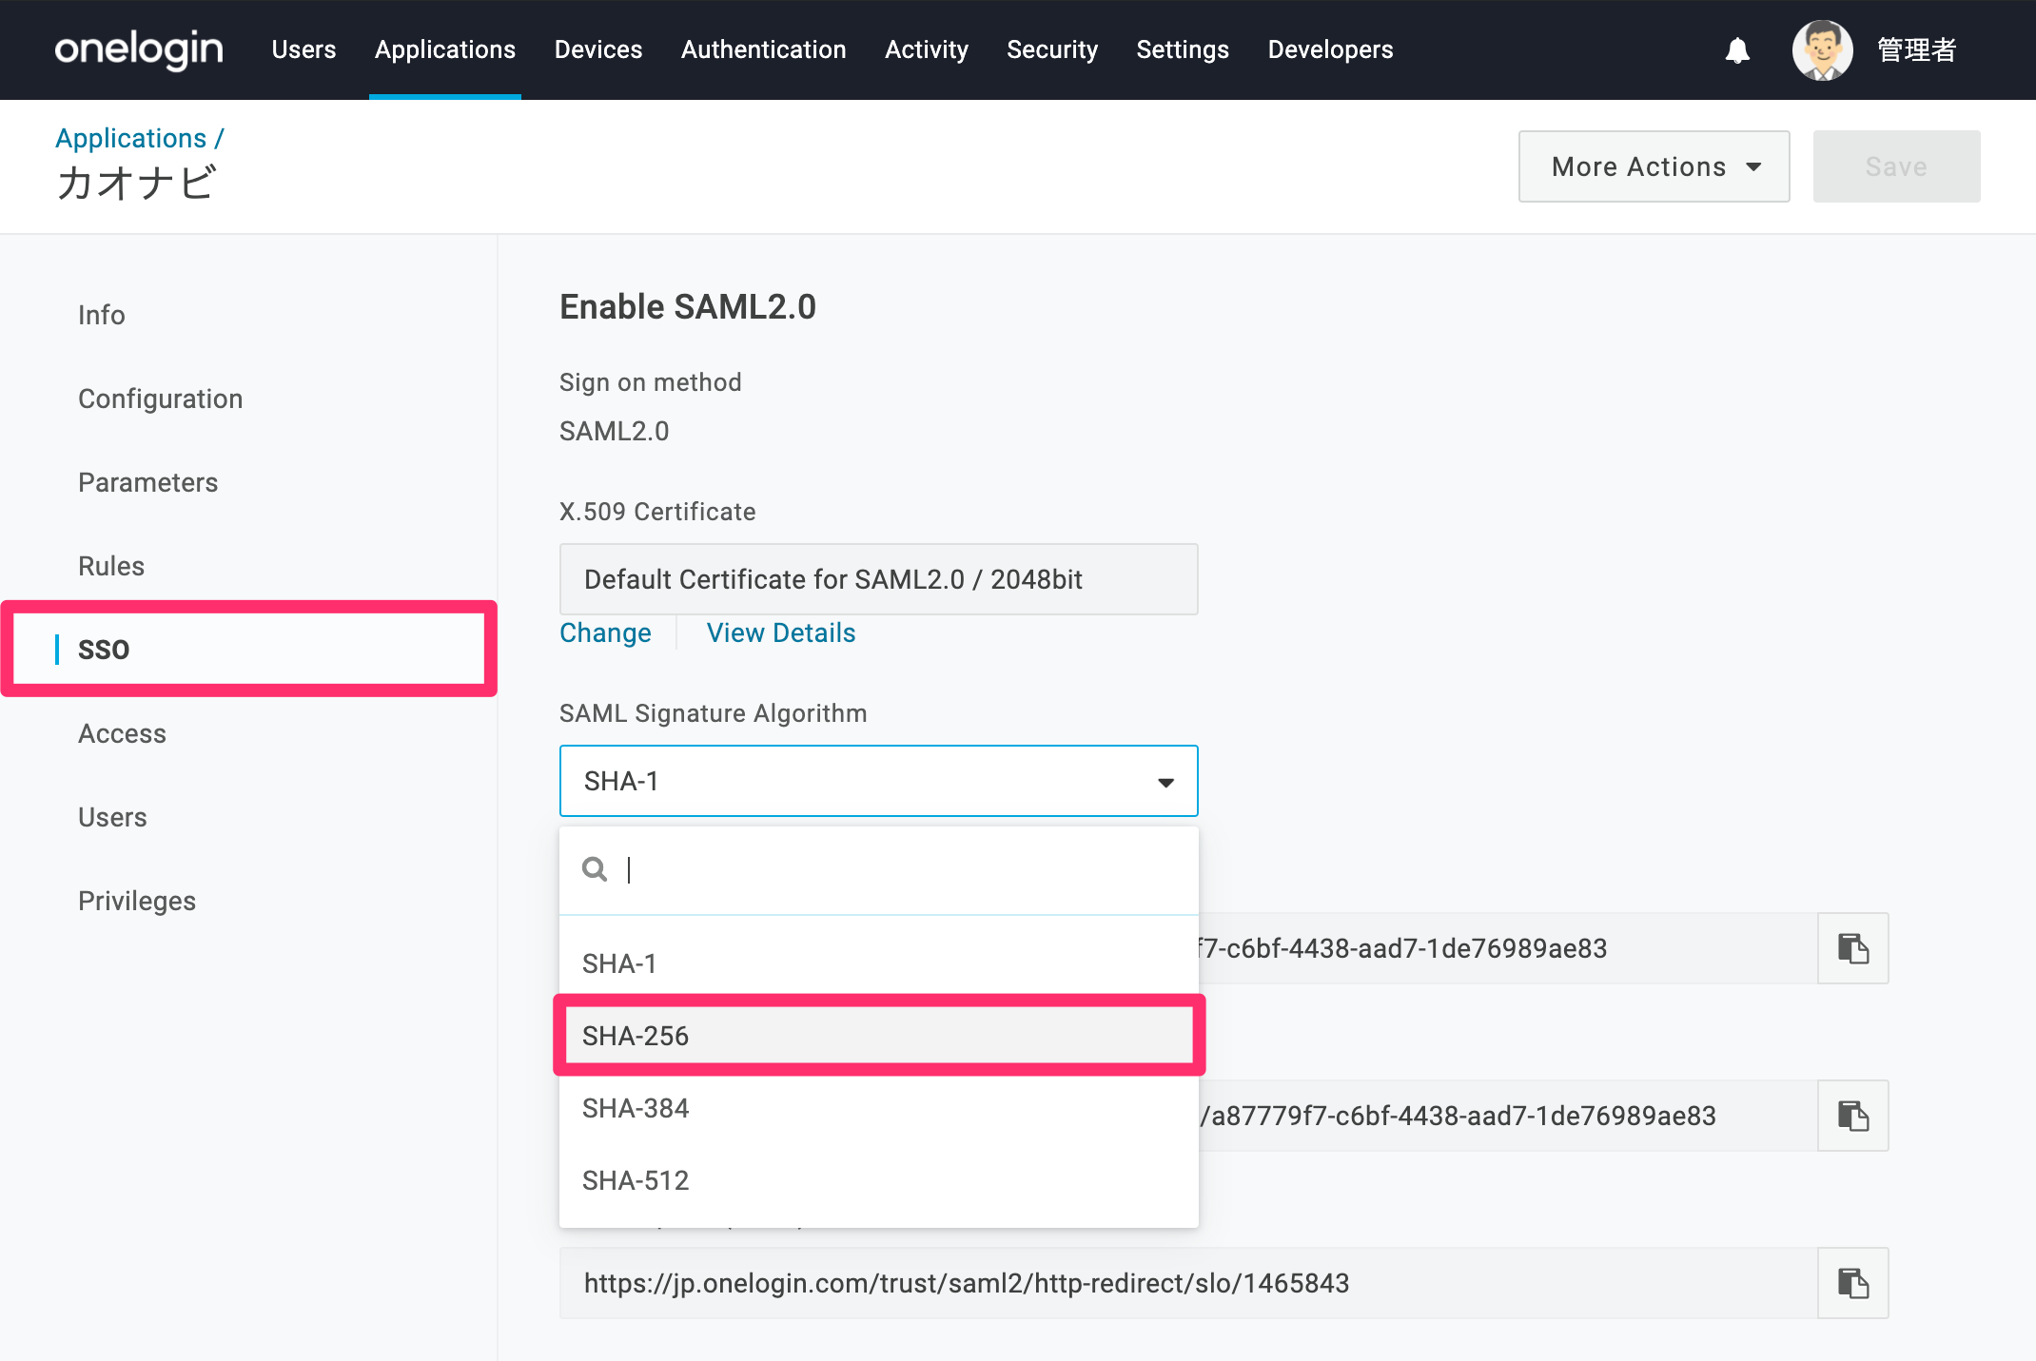Image resolution: width=2036 pixels, height=1361 pixels.
Task: Click the X.509 certificate field
Action: click(x=878, y=579)
